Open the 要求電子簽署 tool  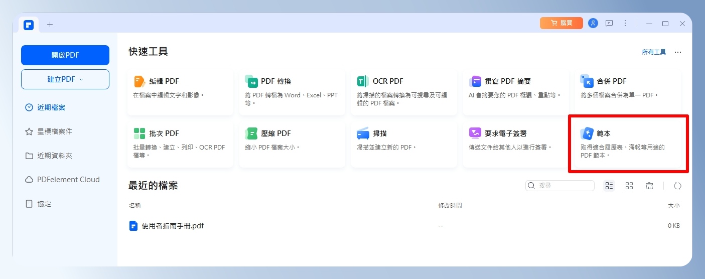[x=515, y=144]
